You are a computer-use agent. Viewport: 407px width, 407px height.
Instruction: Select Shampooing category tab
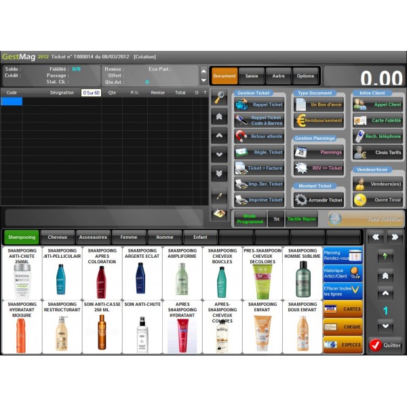tap(22, 237)
